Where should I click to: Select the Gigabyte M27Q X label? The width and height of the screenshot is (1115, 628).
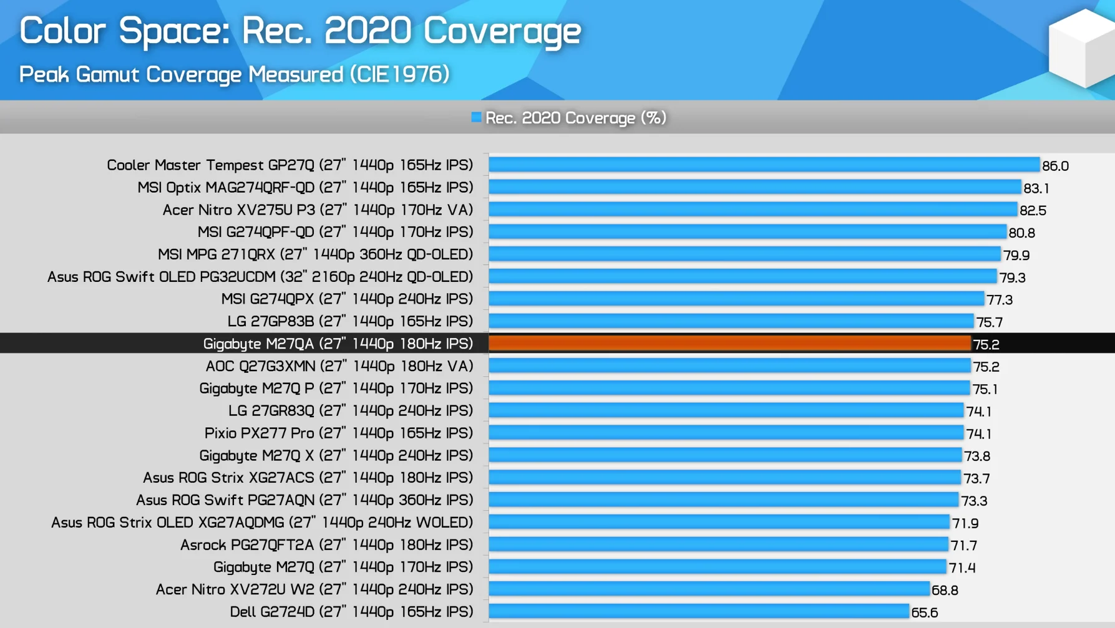(x=336, y=455)
